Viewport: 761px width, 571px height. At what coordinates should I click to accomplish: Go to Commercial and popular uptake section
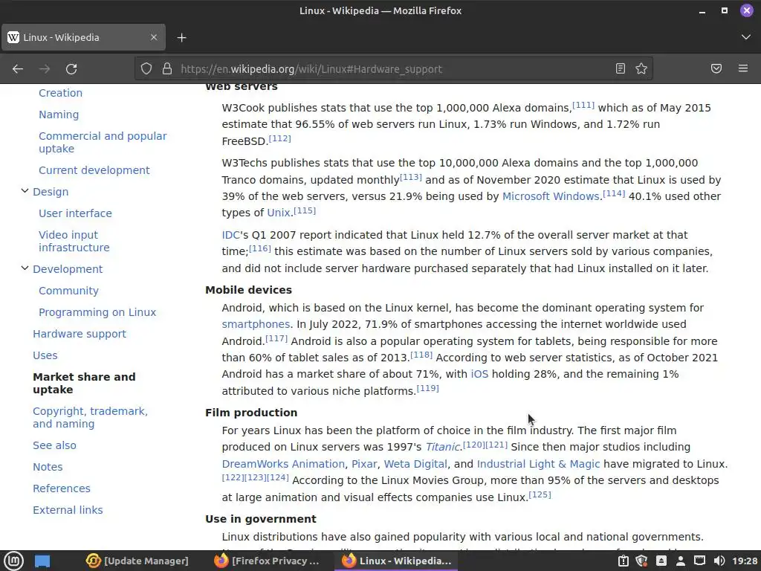click(x=103, y=142)
